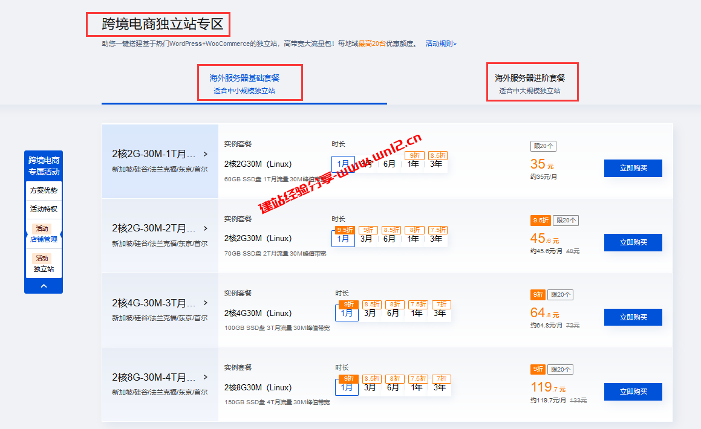The width and height of the screenshot is (701, 429).
Task: Select 1年 duration for the 2核2G-30M-2月 plan
Action: pyautogui.click(x=414, y=238)
